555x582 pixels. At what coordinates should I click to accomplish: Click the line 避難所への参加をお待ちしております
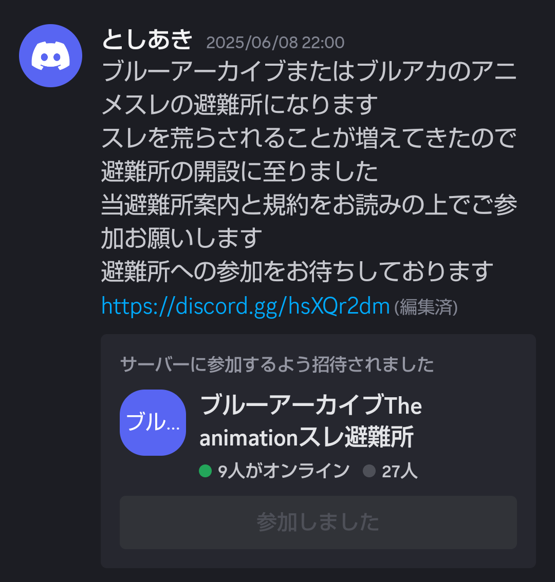click(x=297, y=271)
